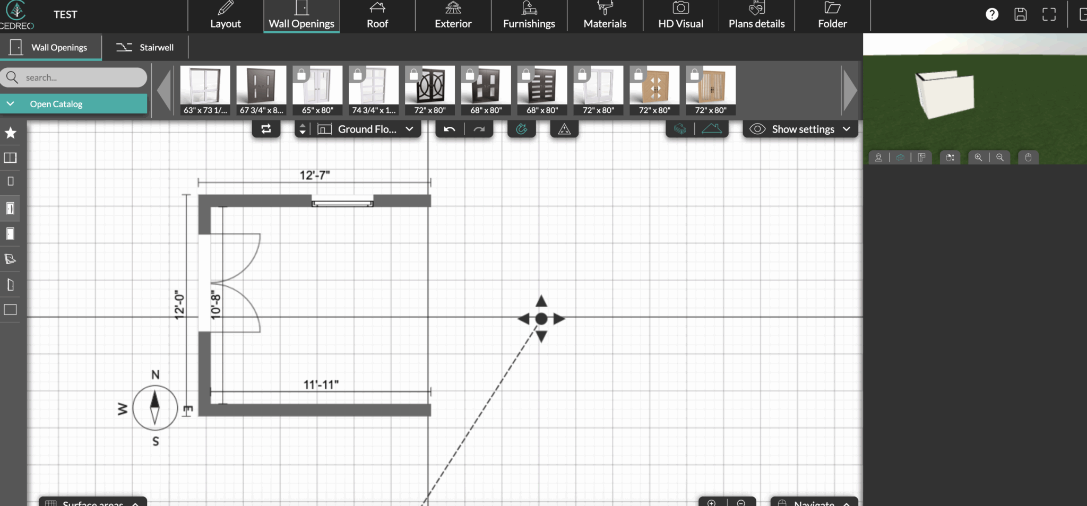Enable the magnet snapping tool
The width and height of the screenshot is (1087, 506).
[x=521, y=128]
